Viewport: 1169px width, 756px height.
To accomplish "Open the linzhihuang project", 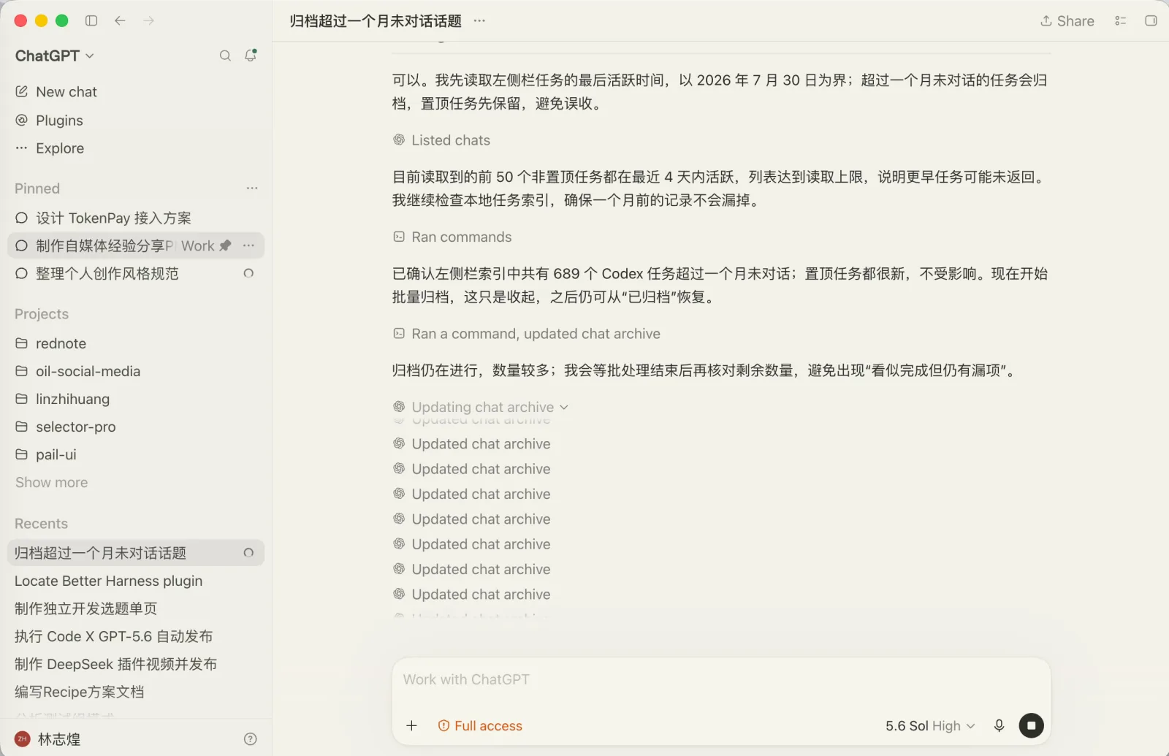I will 136,399.
